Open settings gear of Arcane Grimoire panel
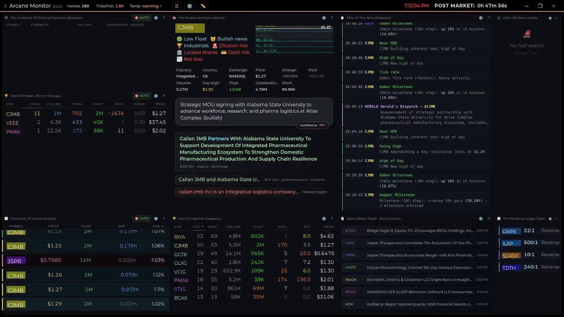564x317 pixels. click(324, 18)
